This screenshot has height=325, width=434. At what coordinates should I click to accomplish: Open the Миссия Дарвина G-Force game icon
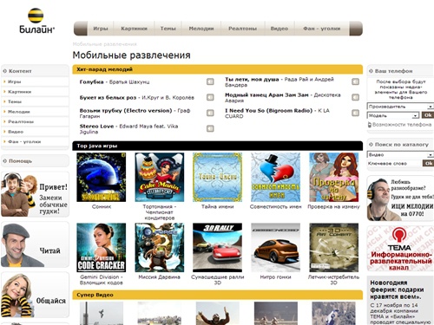pos(160,247)
